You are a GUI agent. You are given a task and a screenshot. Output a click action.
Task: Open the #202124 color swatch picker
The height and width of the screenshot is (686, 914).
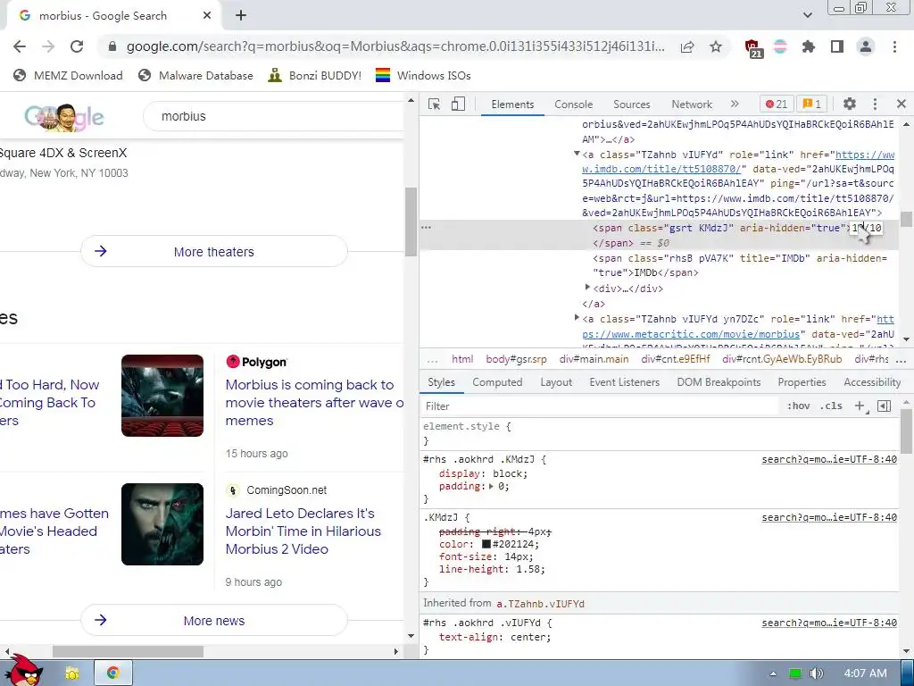tap(486, 544)
